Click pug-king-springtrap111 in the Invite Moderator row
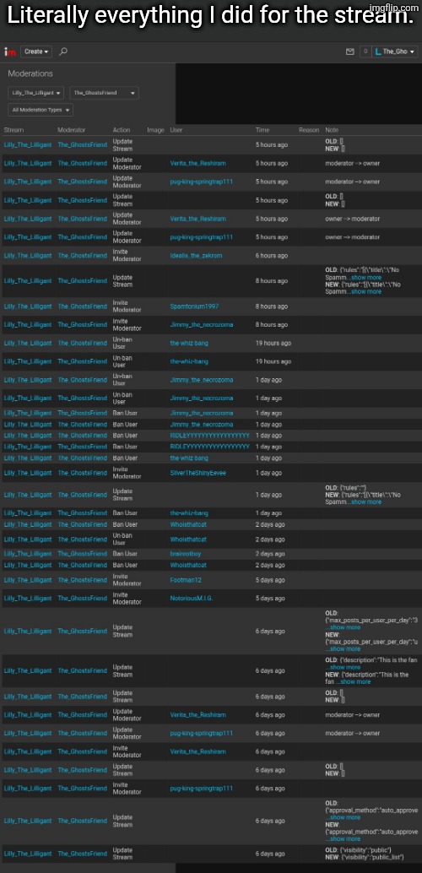This screenshot has width=422, height=873. pos(202,789)
